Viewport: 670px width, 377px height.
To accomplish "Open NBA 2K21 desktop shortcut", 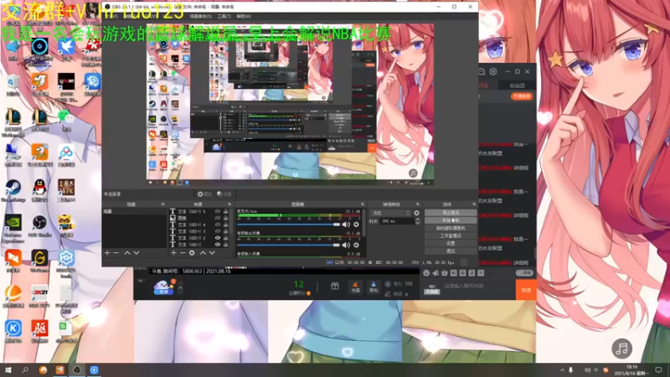I will click(39, 296).
